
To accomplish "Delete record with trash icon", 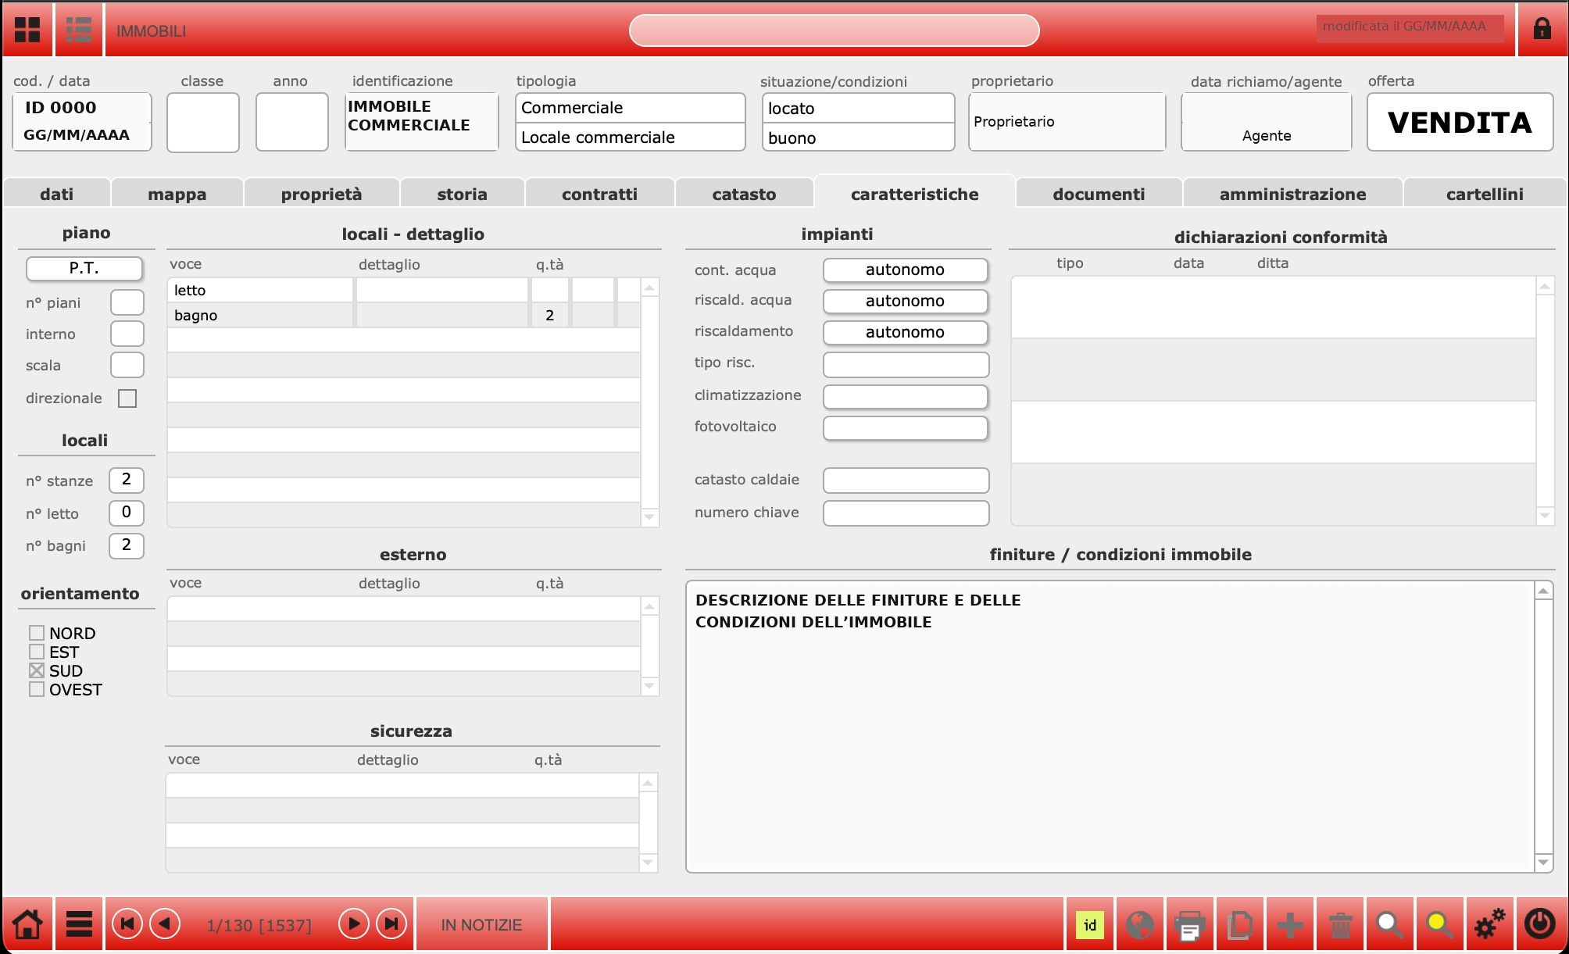I will pos(1340,925).
